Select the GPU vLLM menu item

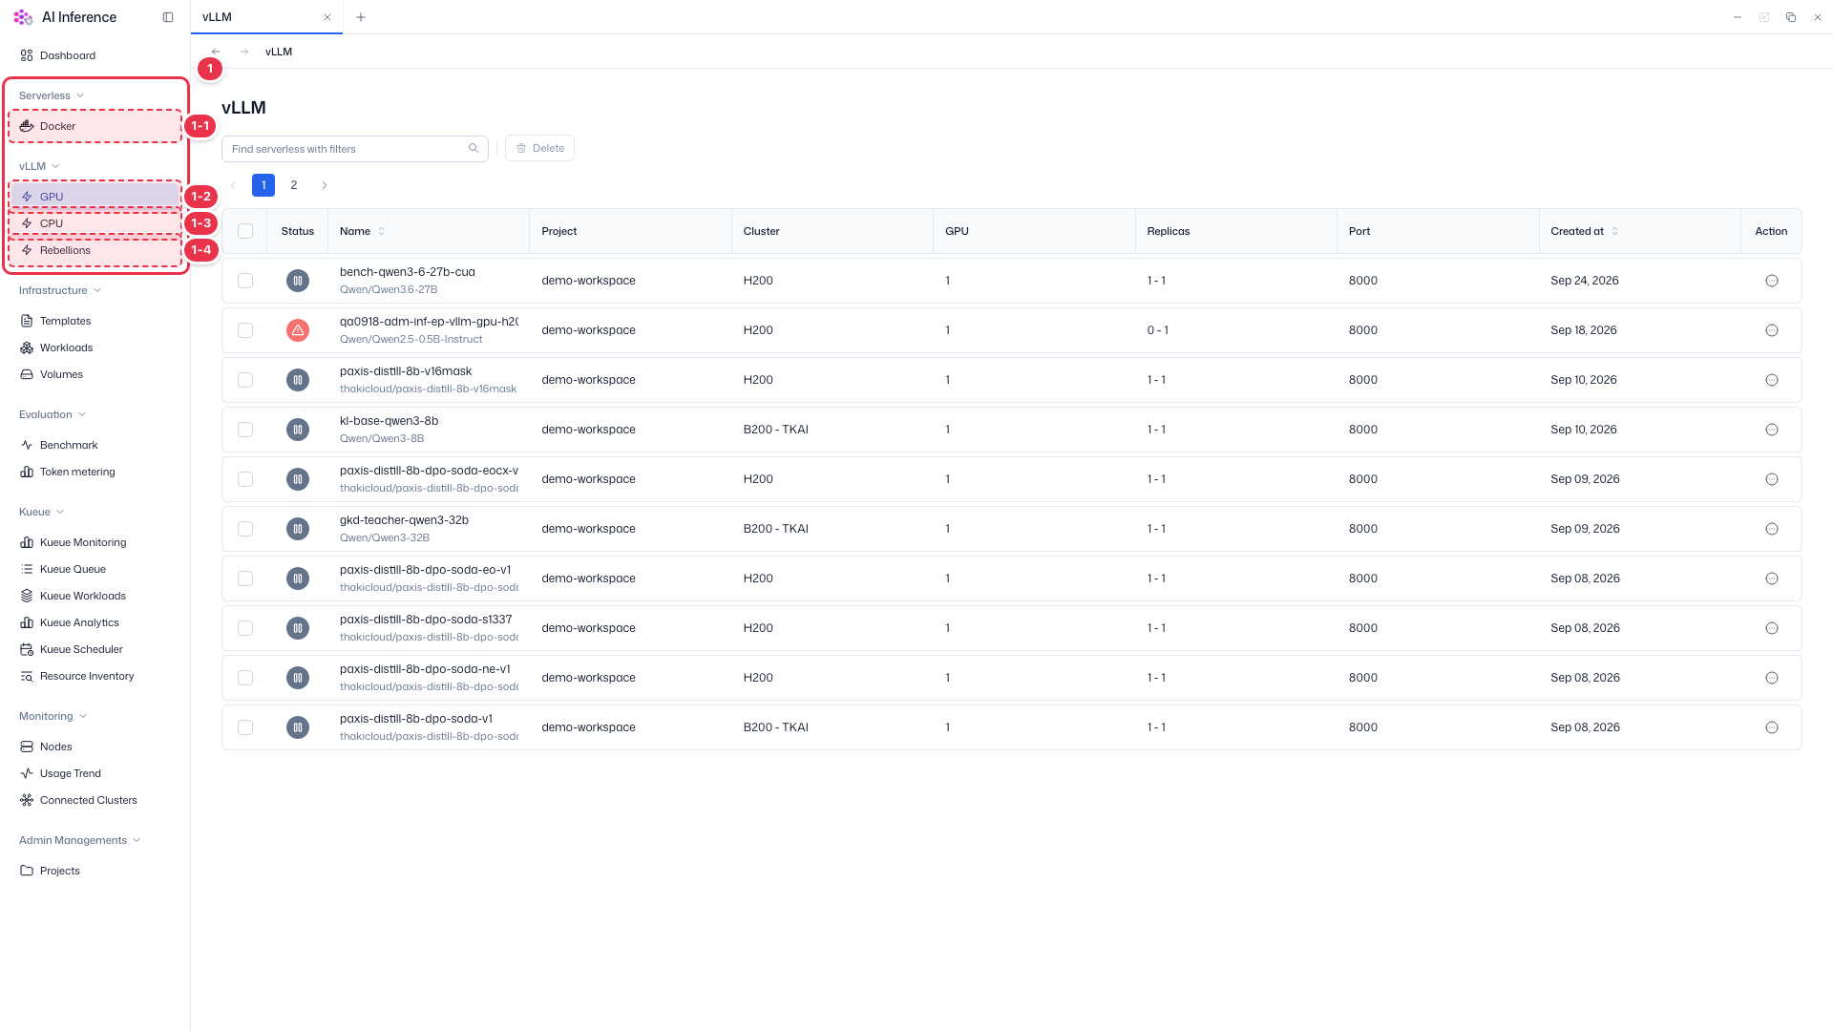click(95, 197)
